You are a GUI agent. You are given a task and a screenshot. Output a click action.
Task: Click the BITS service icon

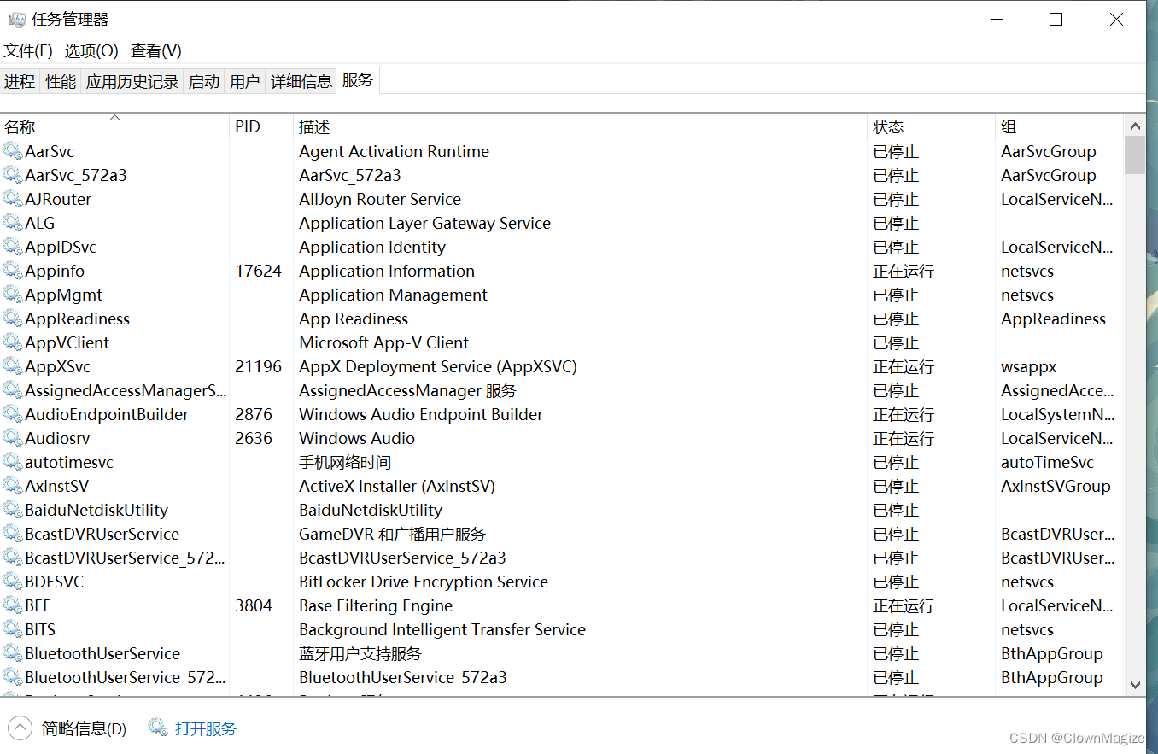(12, 629)
